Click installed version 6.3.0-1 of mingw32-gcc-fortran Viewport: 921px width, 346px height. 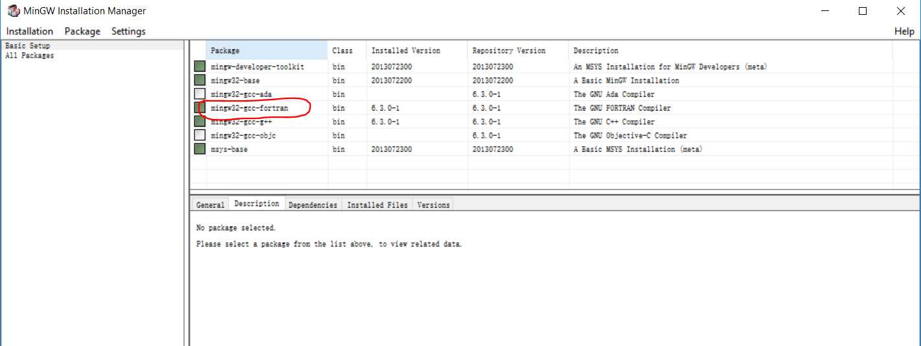point(385,108)
